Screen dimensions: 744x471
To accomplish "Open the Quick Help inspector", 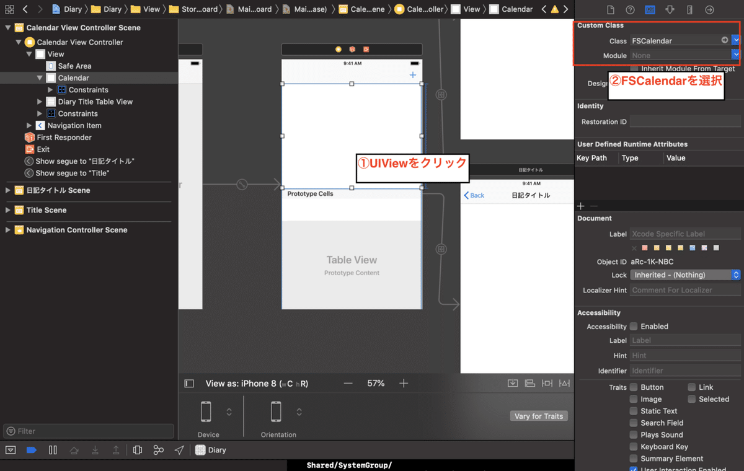I will pos(630,9).
